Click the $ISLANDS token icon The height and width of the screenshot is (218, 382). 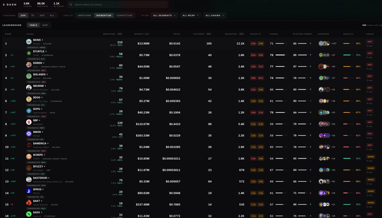click(29, 76)
